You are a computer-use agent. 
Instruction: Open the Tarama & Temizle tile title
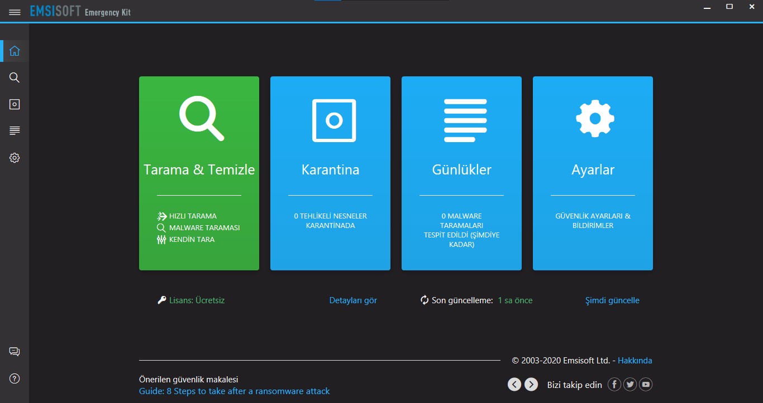point(199,170)
